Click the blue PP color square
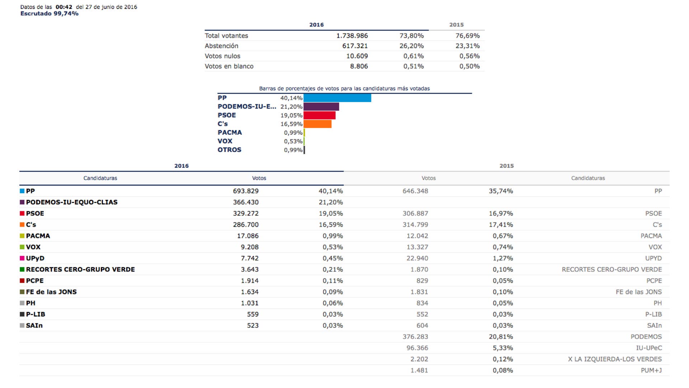Viewport: 689px width, 388px height. (x=22, y=191)
